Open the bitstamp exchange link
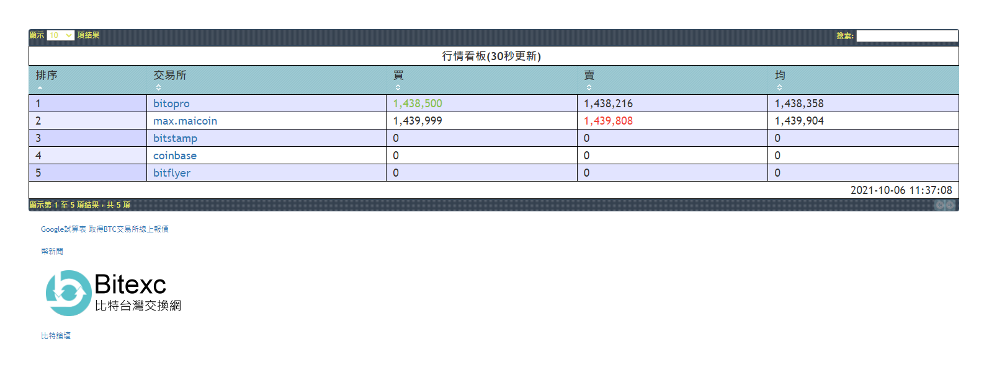This screenshot has height=370, width=984. click(x=175, y=138)
